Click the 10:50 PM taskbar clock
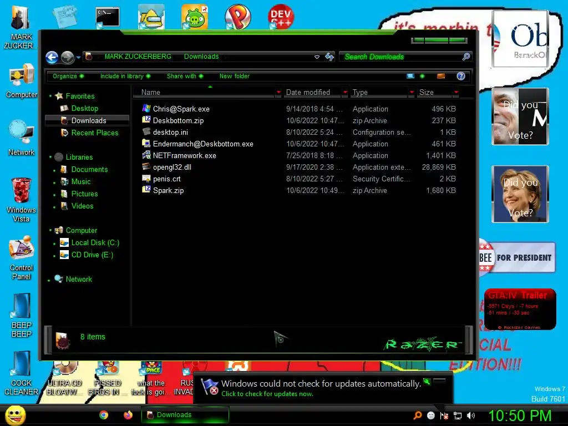Image resolution: width=568 pixels, height=426 pixels. point(519,415)
